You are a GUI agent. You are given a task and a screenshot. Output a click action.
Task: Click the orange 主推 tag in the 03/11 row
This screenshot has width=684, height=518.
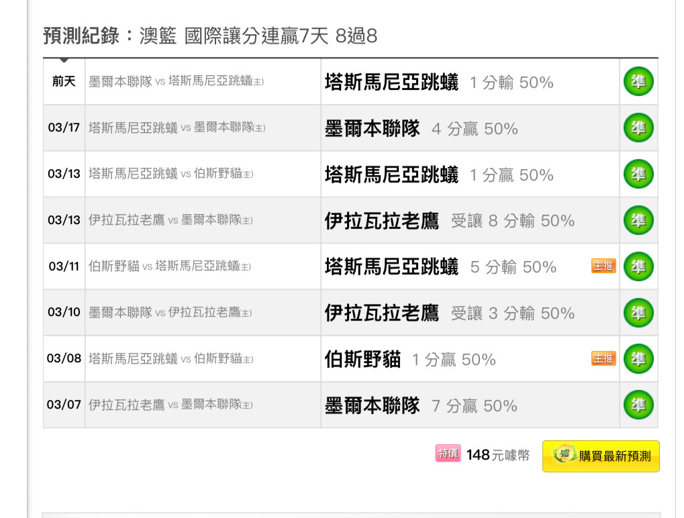pyautogui.click(x=603, y=266)
